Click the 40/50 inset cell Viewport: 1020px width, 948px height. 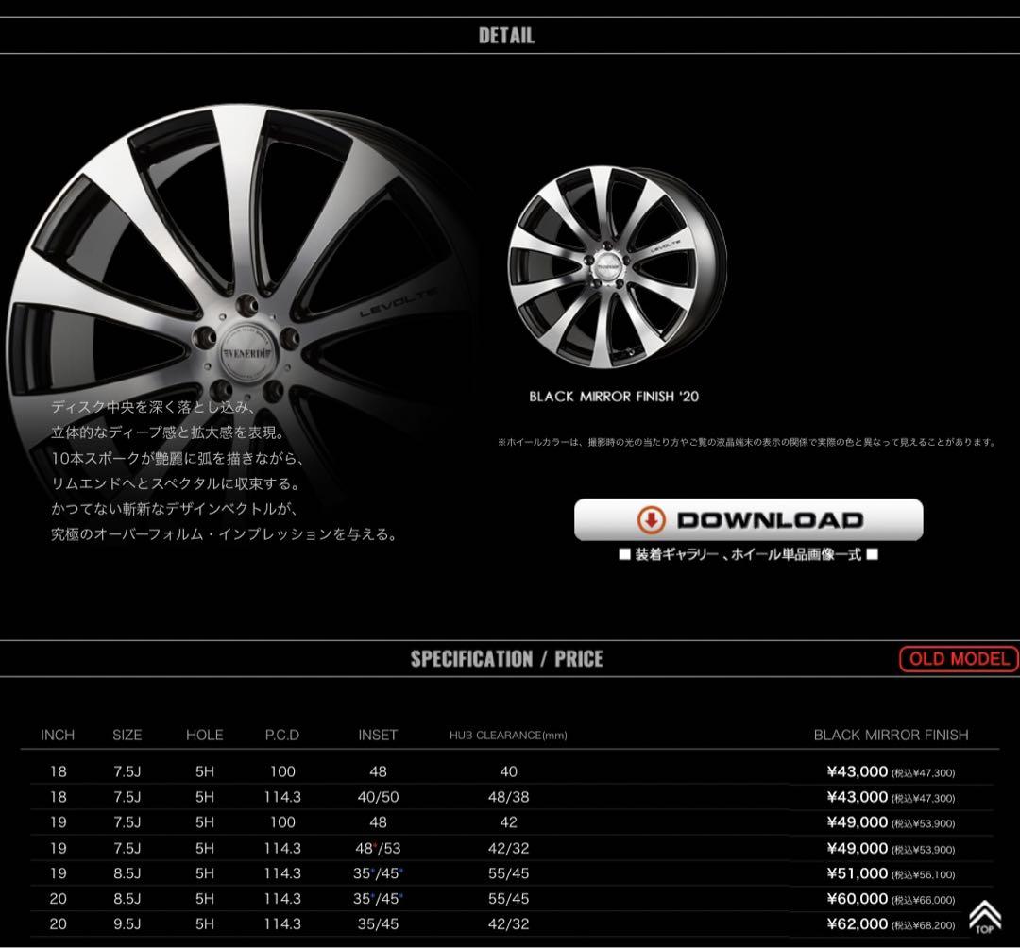point(377,797)
